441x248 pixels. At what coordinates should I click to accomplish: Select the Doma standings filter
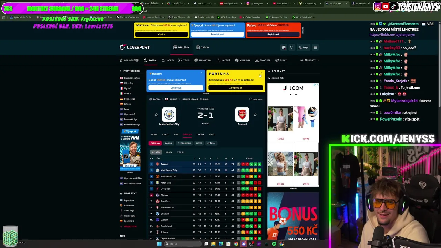(168, 152)
